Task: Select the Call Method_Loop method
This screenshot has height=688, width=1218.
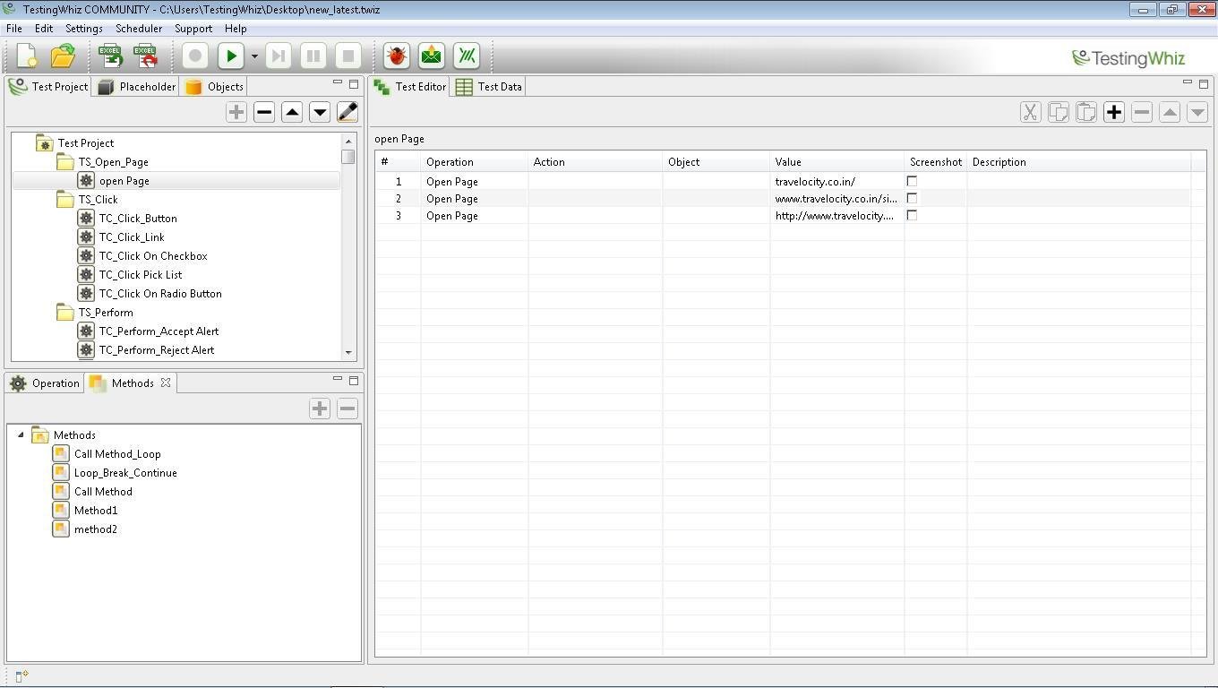Action: (117, 453)
